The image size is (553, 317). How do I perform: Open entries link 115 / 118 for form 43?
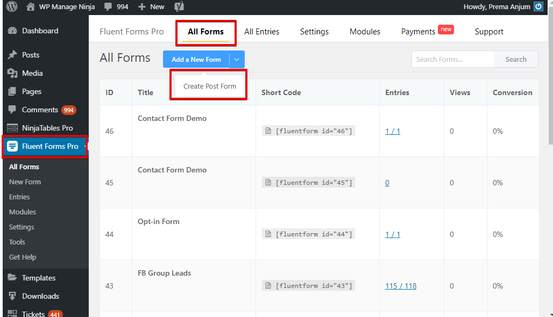tap(401, 286)
